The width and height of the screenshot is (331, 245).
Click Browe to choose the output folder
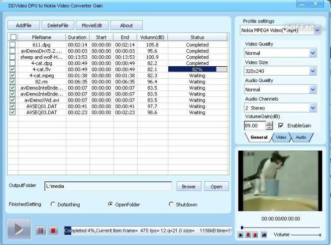tap(189, 187)
